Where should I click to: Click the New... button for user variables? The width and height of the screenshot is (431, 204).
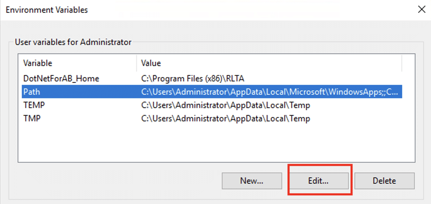click(x=252, y=181)
